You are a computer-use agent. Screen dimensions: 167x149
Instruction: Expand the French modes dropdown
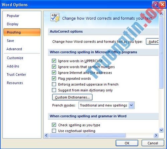(x=131, y=105)
